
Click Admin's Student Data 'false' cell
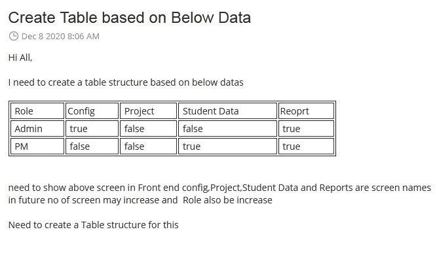227,128
